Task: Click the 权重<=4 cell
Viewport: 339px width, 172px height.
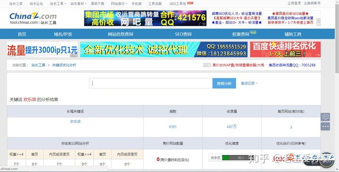Action: coord(85,154)
